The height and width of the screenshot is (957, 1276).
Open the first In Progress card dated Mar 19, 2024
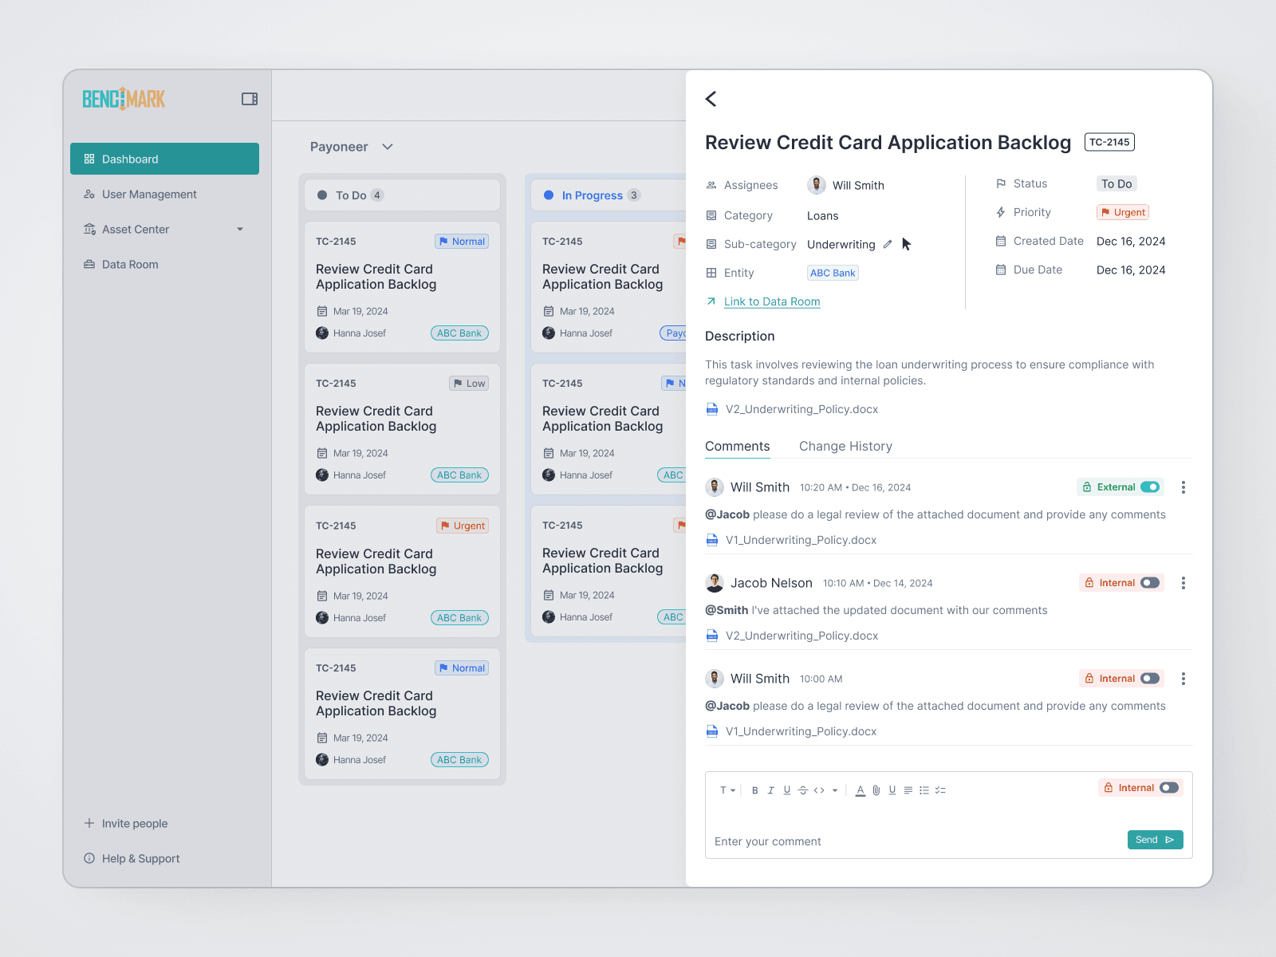[x=608, y=287]
